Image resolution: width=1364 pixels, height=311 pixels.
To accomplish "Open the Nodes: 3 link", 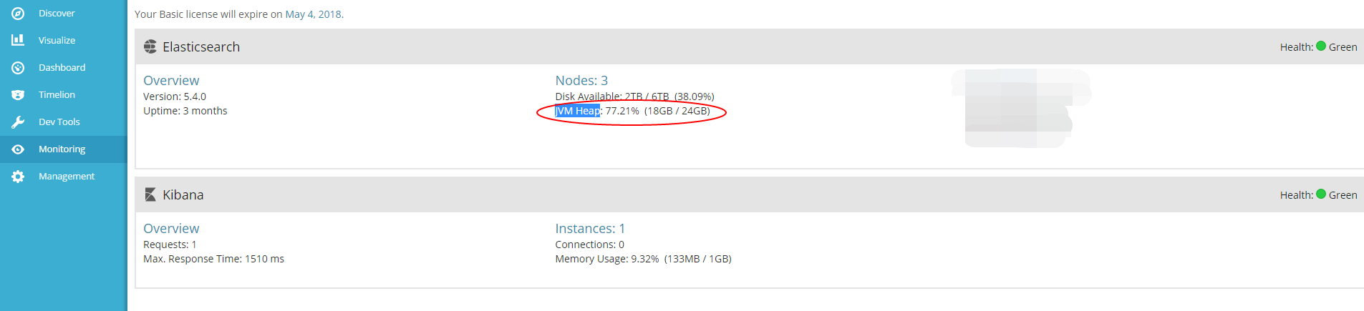I will 581,80.
